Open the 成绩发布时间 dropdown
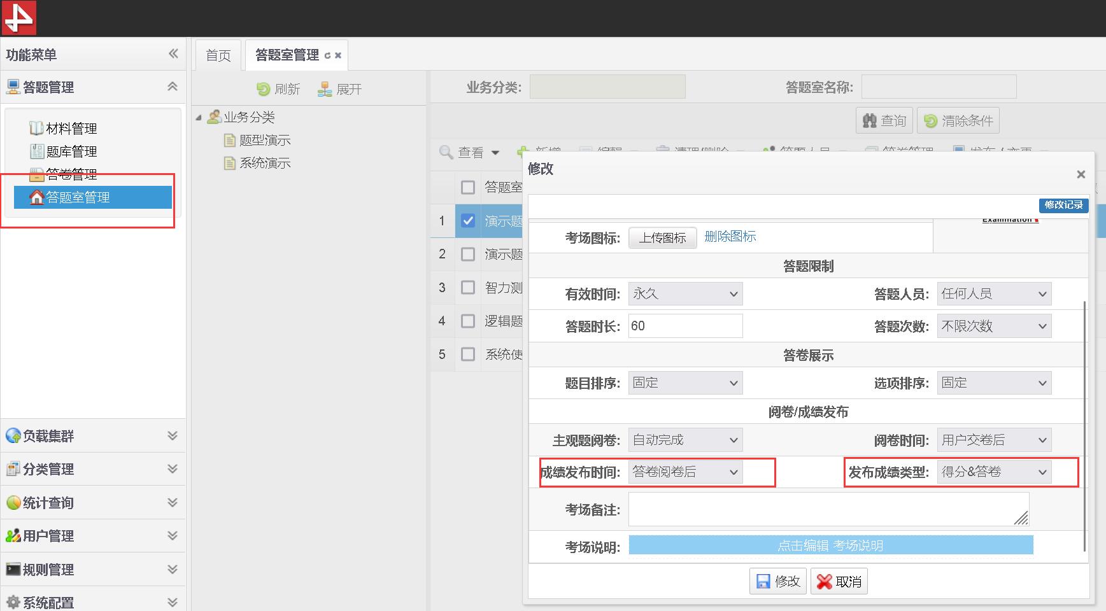This screenshot has width=1106, height=611. 685,472
